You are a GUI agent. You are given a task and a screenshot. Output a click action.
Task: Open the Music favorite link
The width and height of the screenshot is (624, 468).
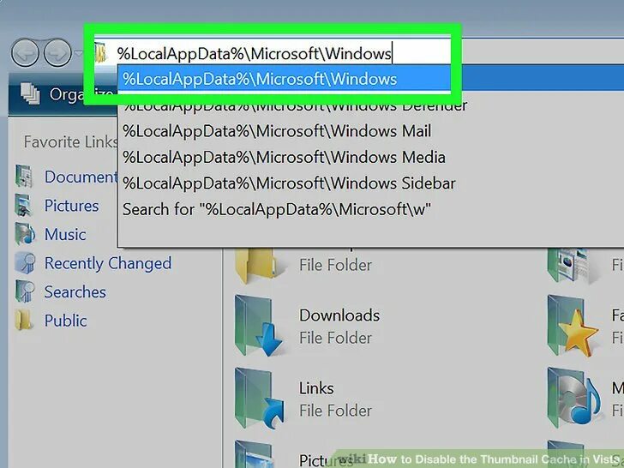pos(65,234)
